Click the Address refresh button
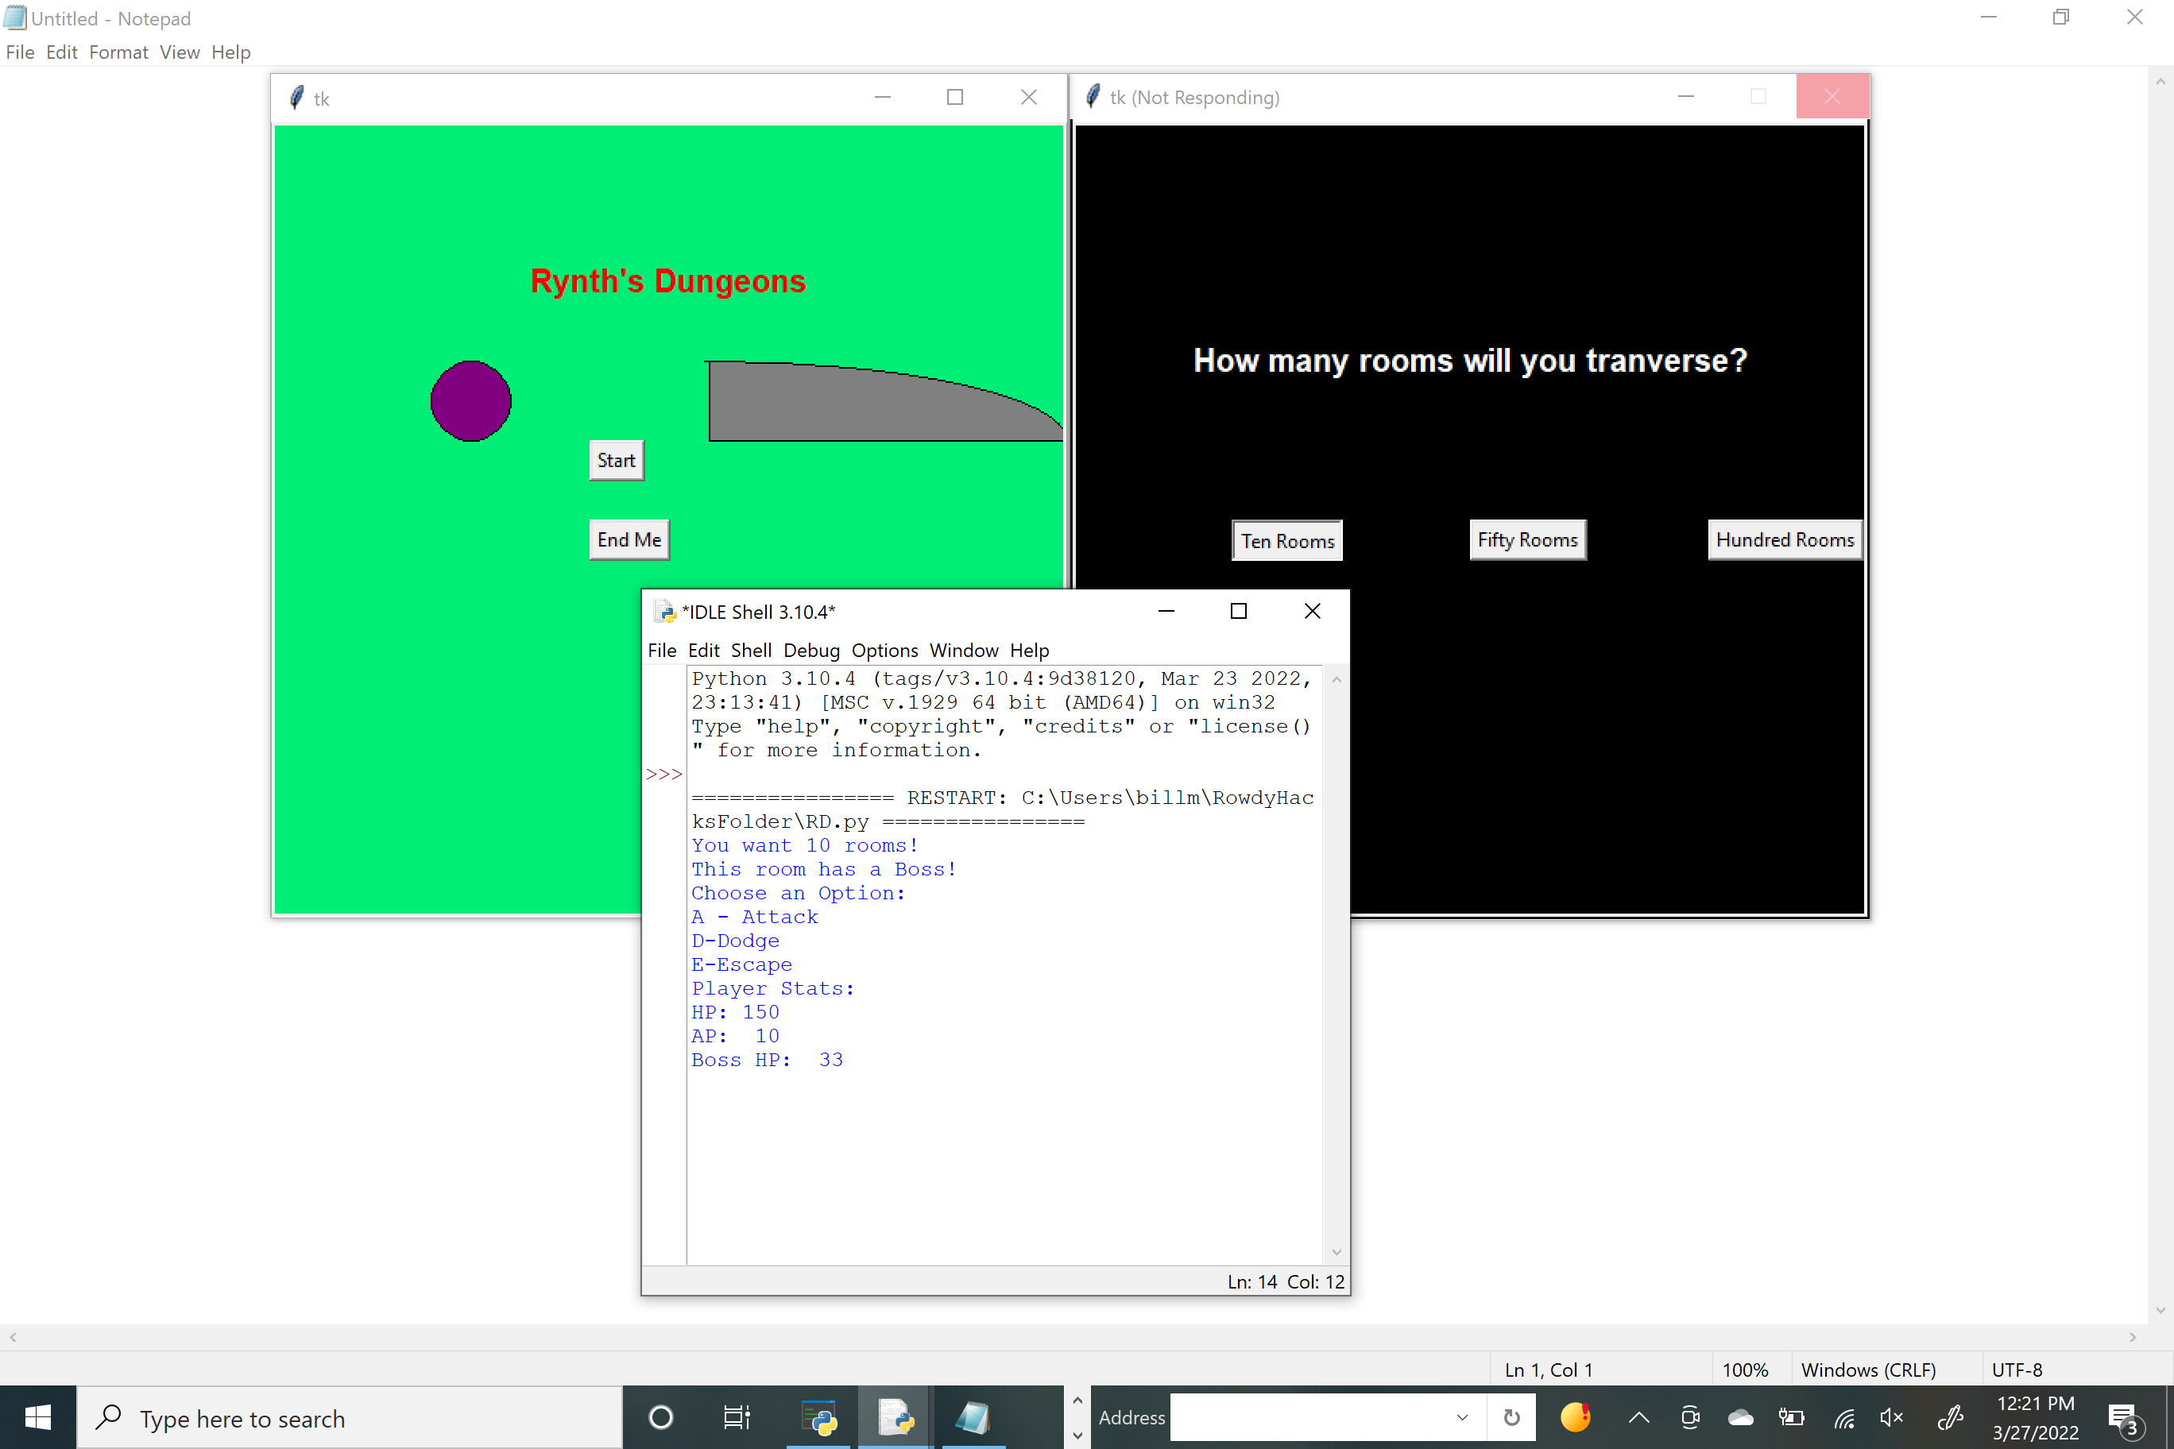This screenshot has height=1449, width=2174. click(1511, 1416)
